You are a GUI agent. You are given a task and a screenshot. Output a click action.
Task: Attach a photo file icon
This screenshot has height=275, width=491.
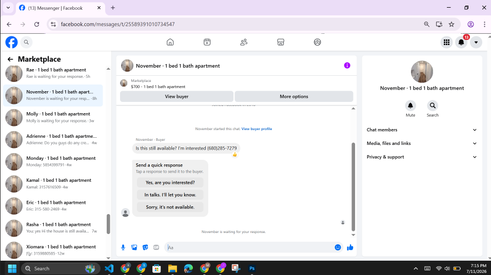pyautogui.click(x=134, y=247)
